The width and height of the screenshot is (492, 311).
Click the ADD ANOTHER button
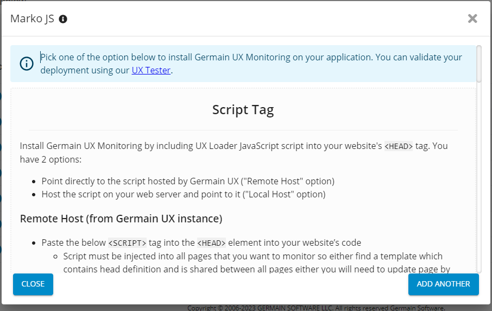click(x=443, y=284)
